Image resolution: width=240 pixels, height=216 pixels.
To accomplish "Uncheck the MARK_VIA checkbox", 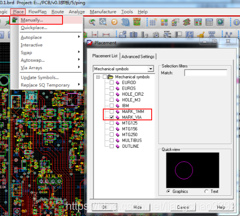I will coord(112,117).
